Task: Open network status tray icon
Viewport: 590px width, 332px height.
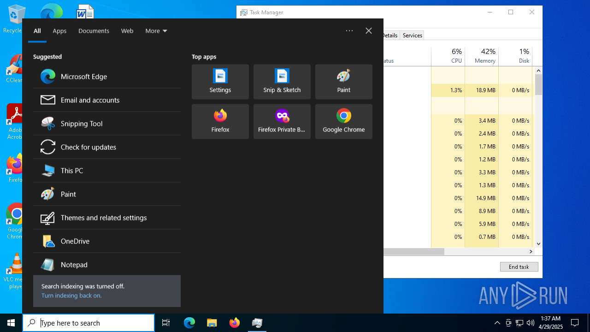Action: pos(519,323)
